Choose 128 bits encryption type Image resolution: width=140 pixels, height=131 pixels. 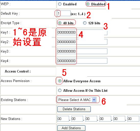coord(85,23)
